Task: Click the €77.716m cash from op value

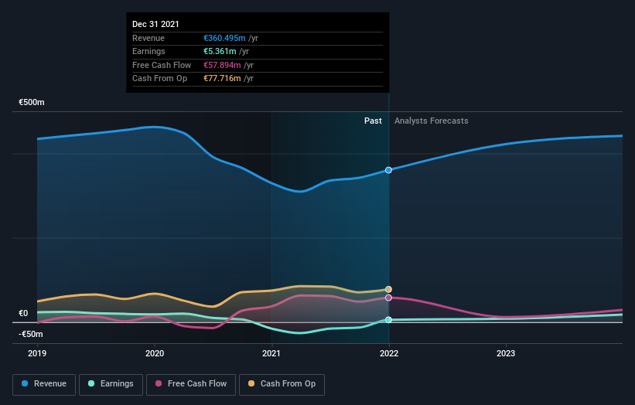Action: click(222, 79)
